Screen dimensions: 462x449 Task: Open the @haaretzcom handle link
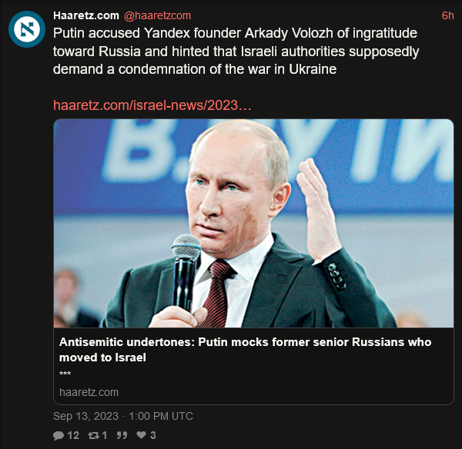pyautogui.click(x=157, y=15)
